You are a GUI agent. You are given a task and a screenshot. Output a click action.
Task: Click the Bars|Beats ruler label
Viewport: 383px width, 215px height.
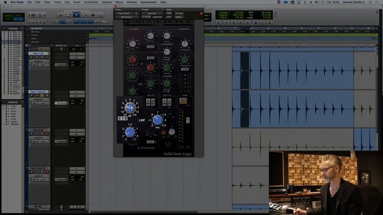[36, 29]
